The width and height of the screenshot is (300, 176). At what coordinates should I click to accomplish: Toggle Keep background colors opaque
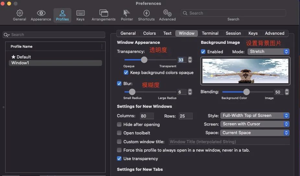click(x=126, y=72)
